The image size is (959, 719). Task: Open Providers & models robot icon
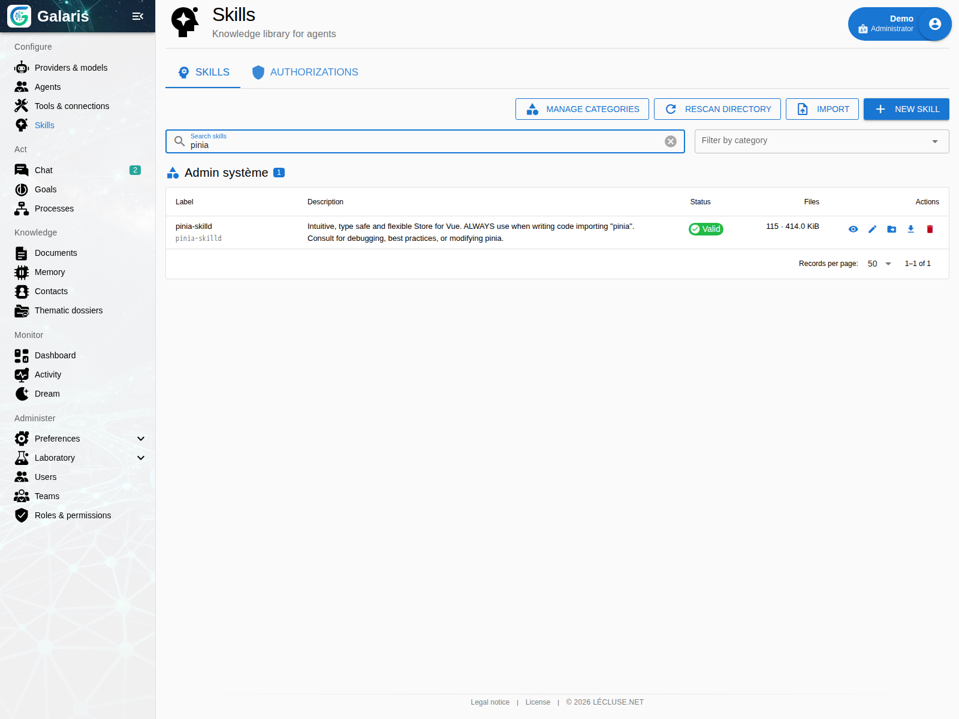(22, 68)
